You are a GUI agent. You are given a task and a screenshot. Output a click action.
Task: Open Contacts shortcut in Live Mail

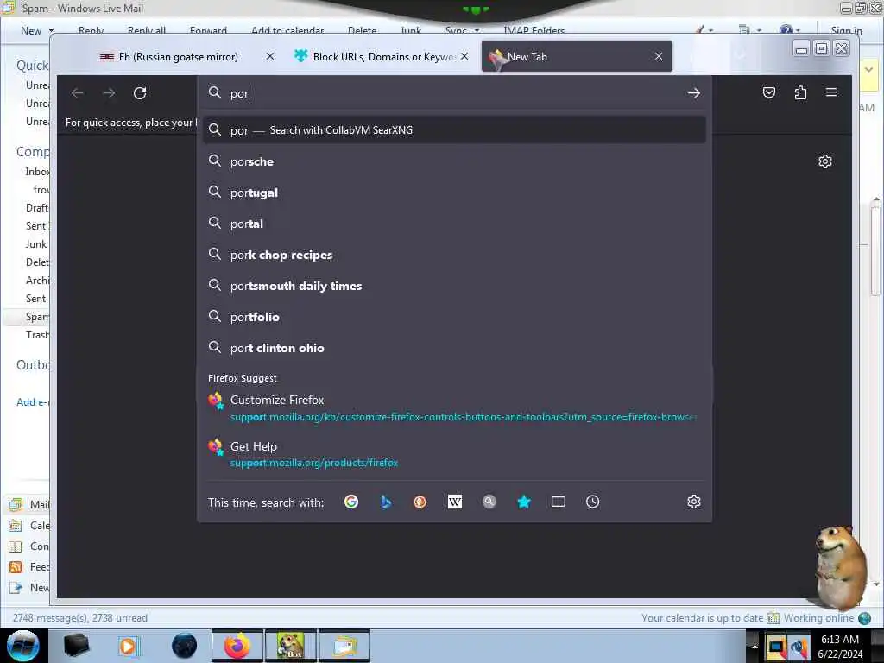click(x=29, y=546)
